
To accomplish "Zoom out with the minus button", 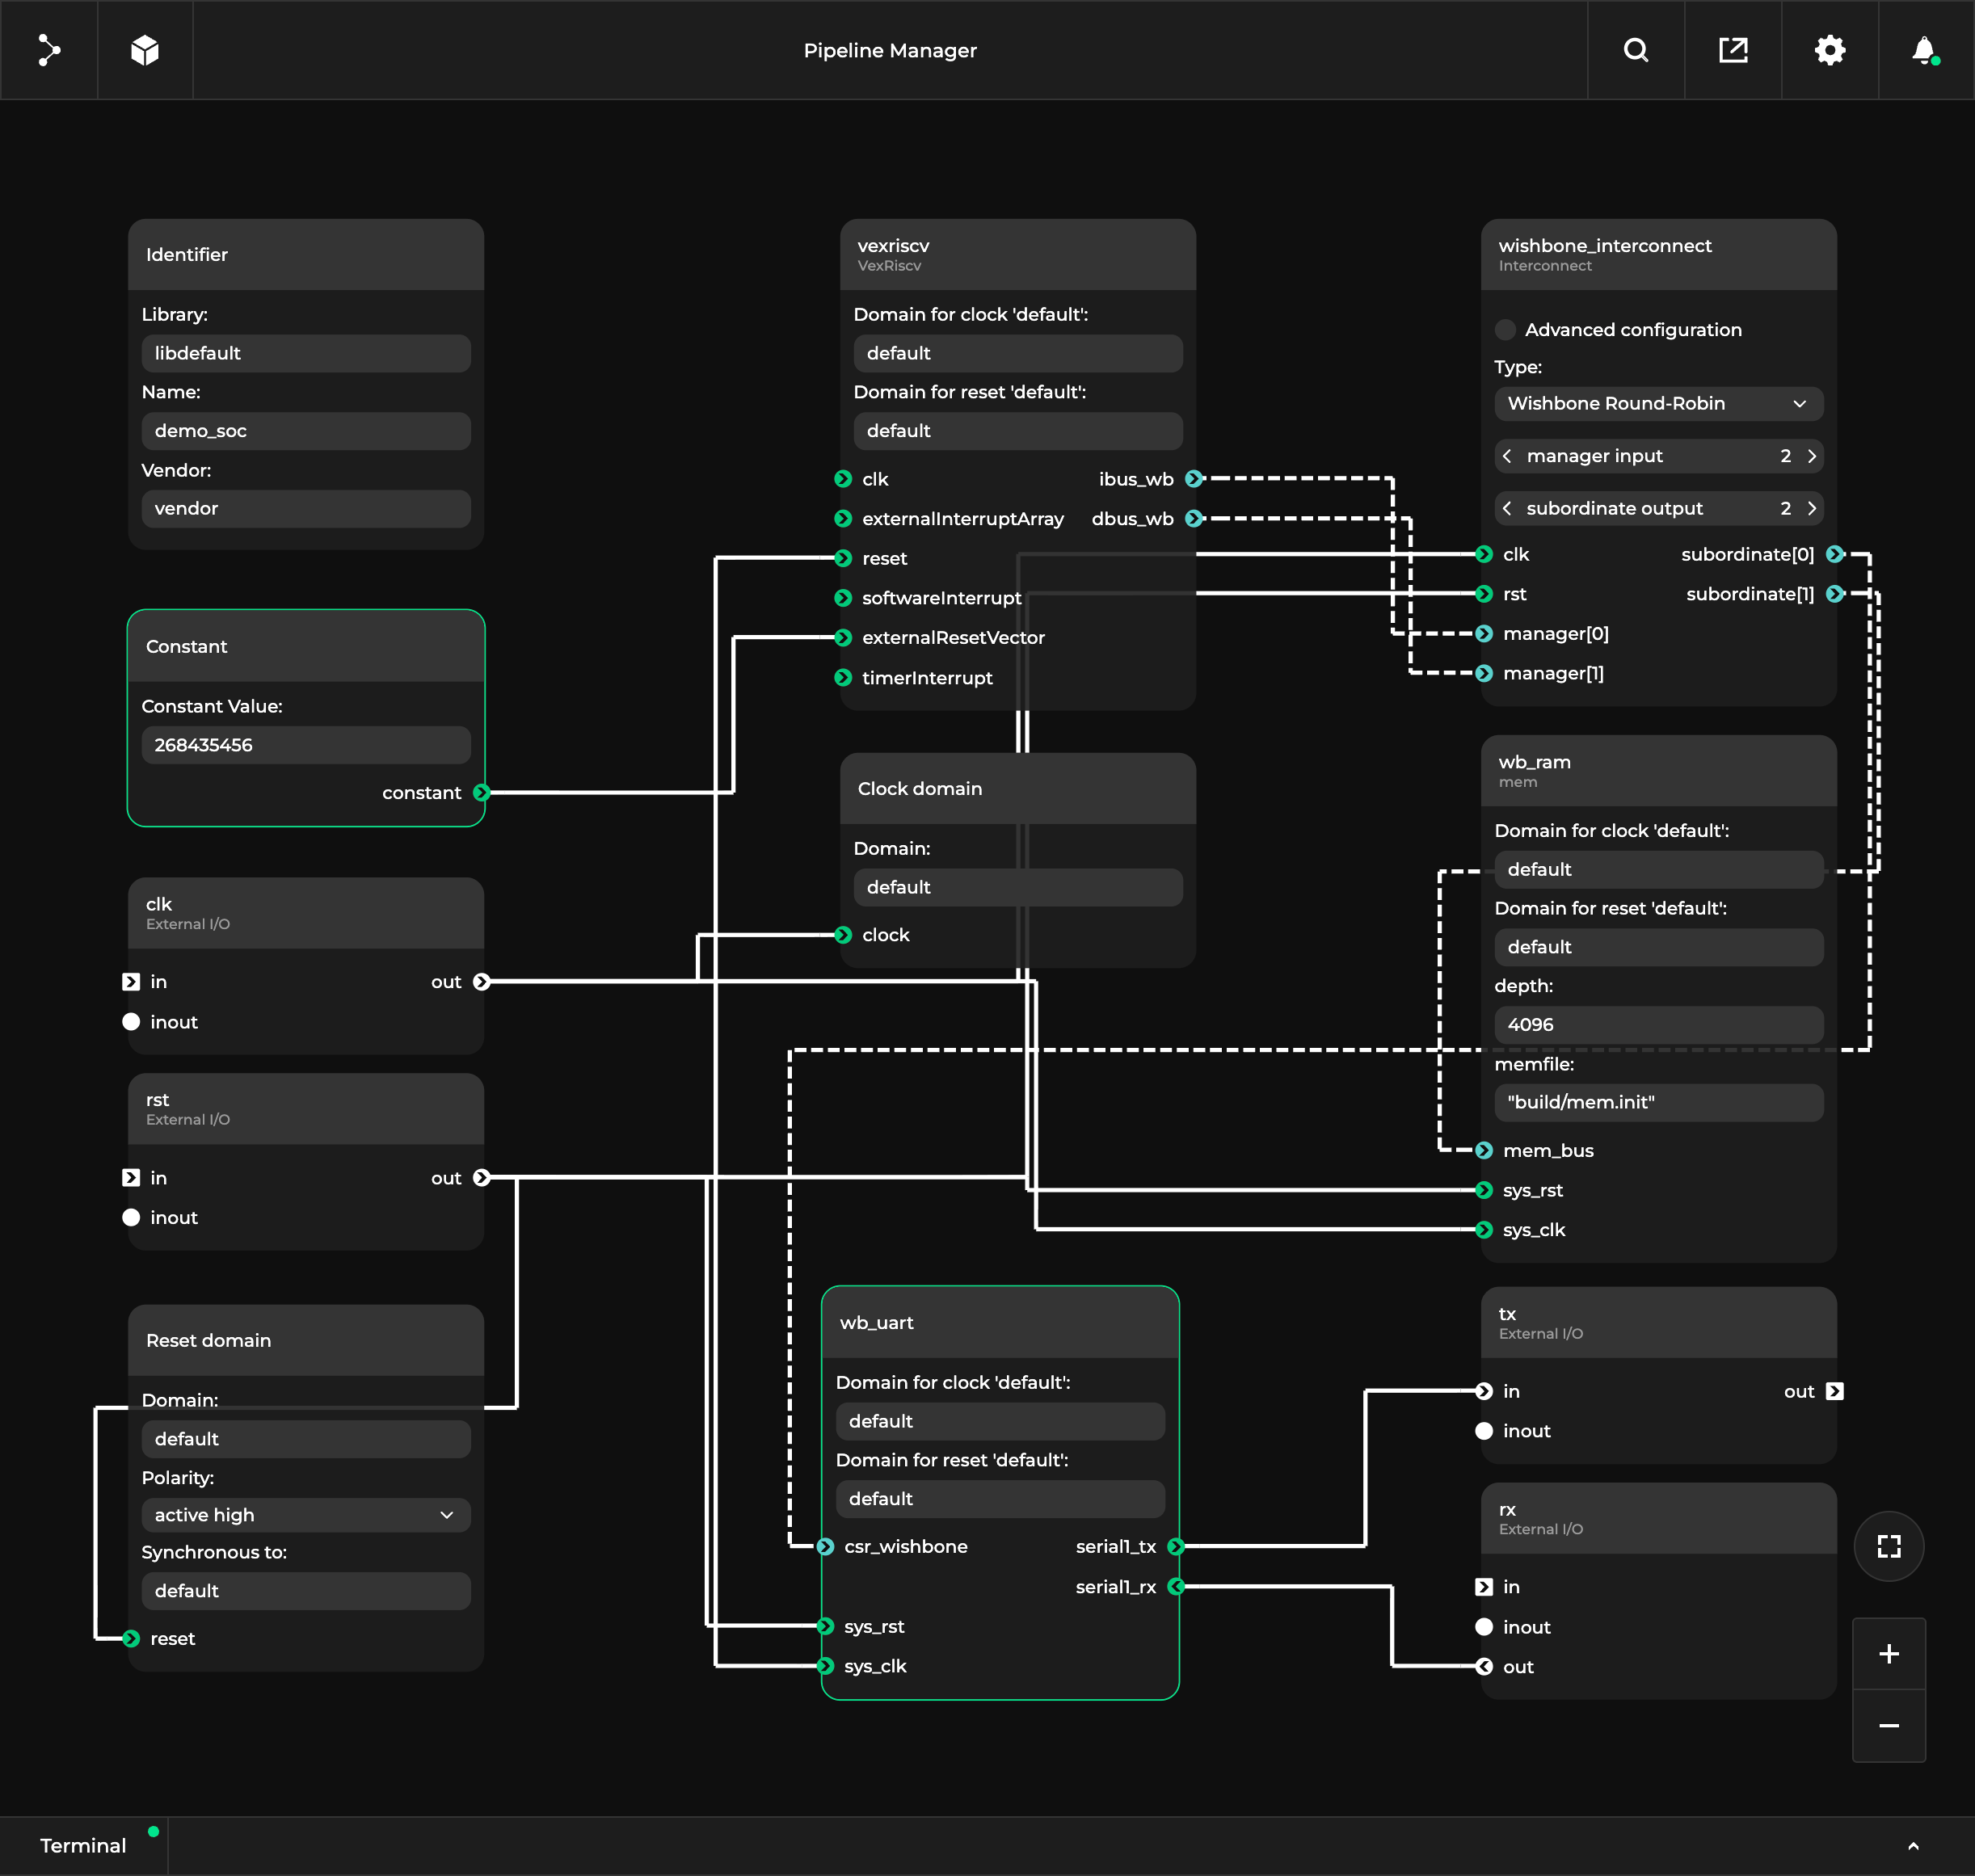I will tap(1889, 1726).
